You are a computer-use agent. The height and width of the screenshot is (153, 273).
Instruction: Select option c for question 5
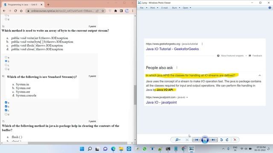tap(6, 65)
